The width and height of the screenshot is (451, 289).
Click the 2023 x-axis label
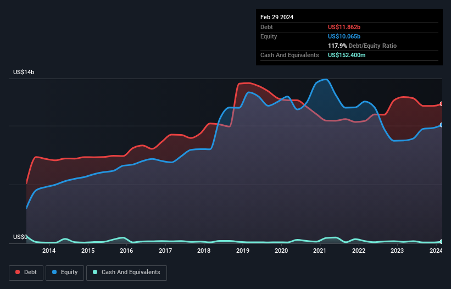pos(397,251)
